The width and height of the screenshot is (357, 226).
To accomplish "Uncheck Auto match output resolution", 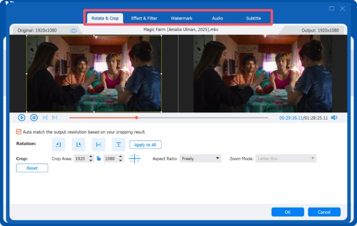I will 18,132.
